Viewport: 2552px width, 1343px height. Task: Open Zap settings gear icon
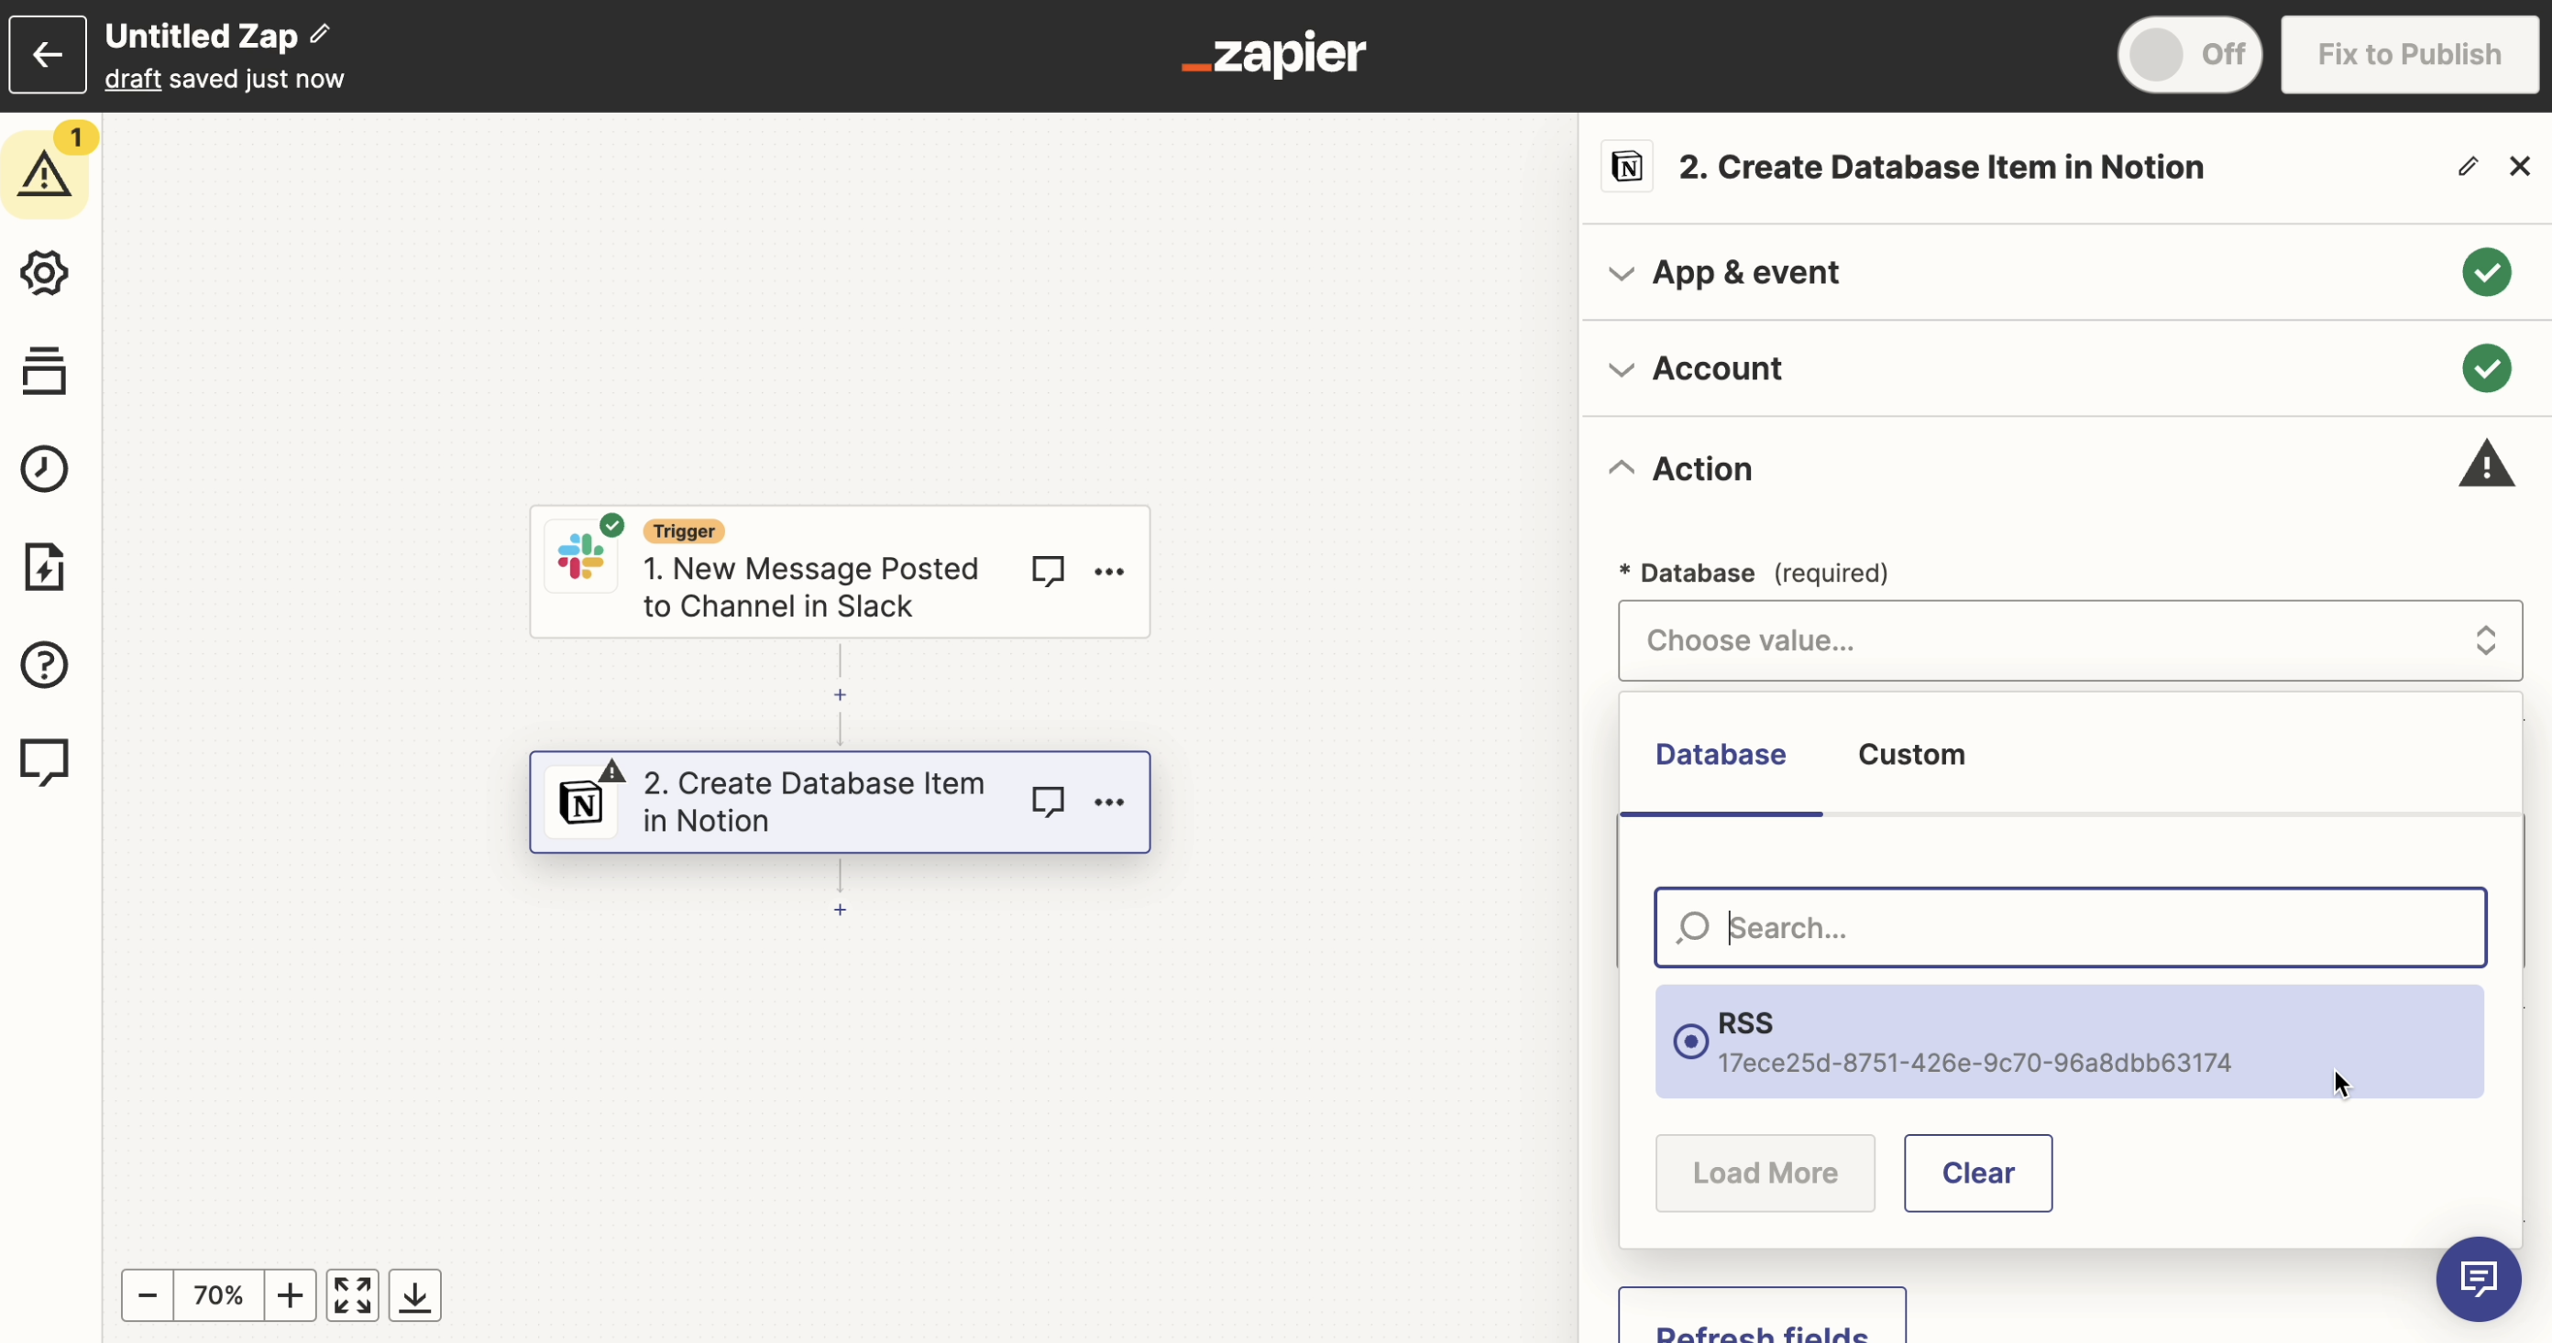(45, 272)
